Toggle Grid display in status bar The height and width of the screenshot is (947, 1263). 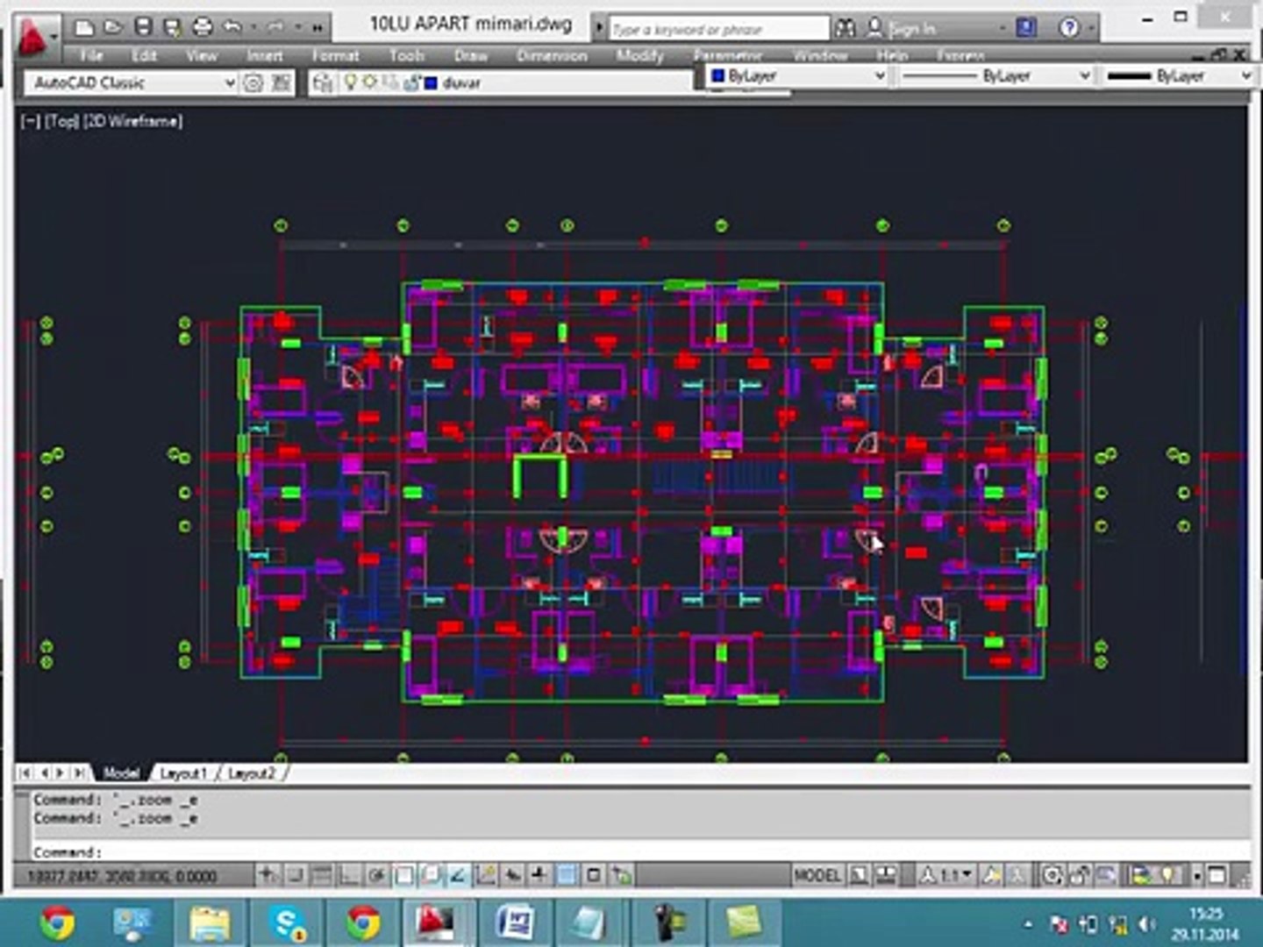pyautogui.click(x=322, y=874)
